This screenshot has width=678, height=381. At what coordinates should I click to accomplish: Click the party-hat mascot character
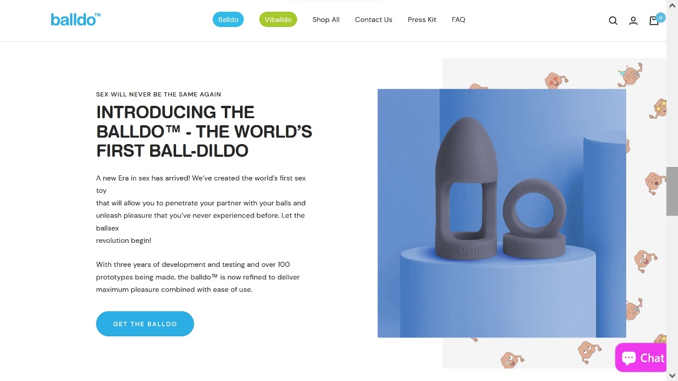(x=631, y=74)
